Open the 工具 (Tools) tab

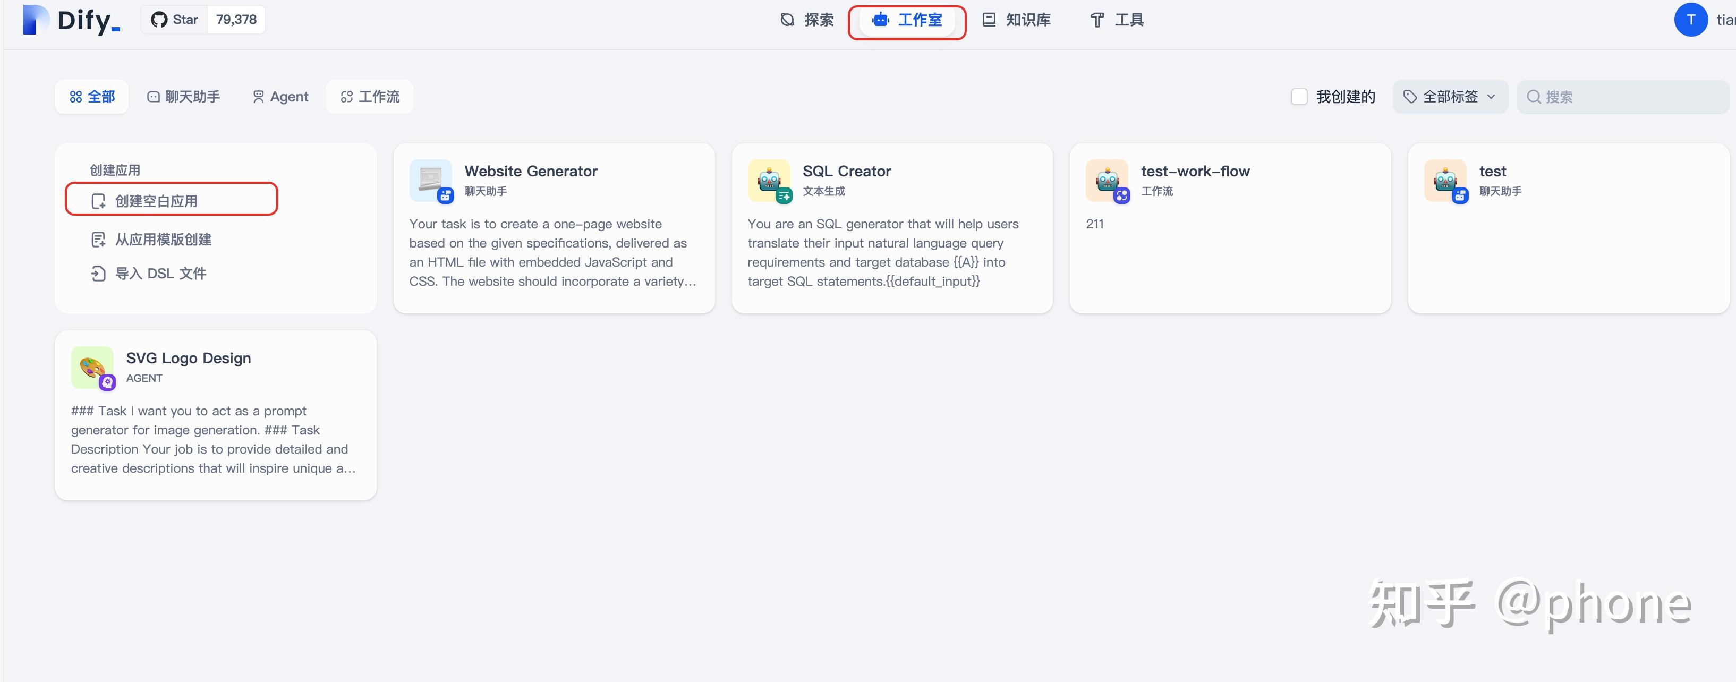tap(1117, 20)
